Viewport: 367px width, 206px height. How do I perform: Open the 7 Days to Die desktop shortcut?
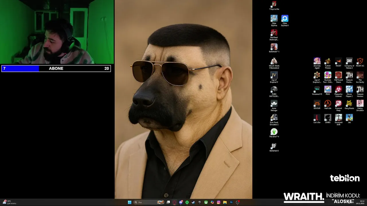[274, 5]
